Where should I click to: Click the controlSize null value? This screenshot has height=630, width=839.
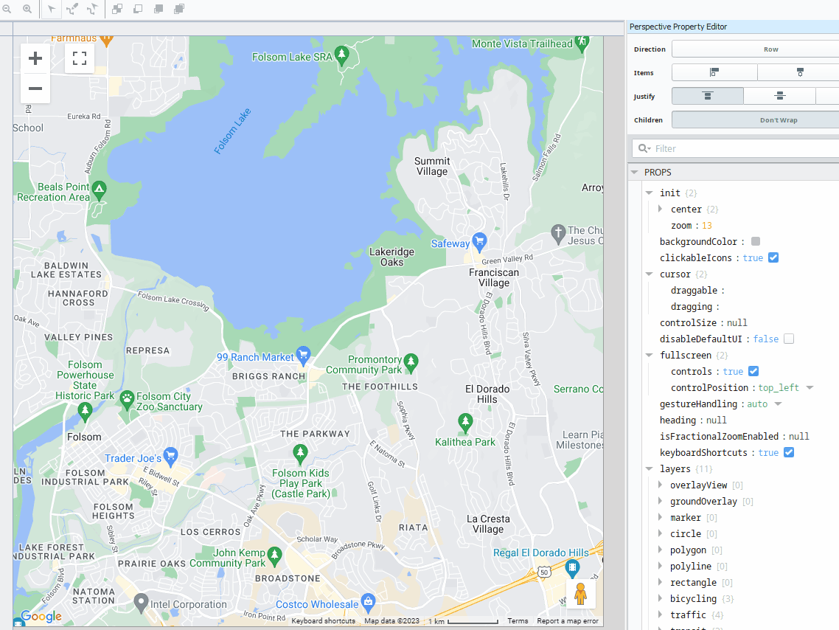(737, 323)
